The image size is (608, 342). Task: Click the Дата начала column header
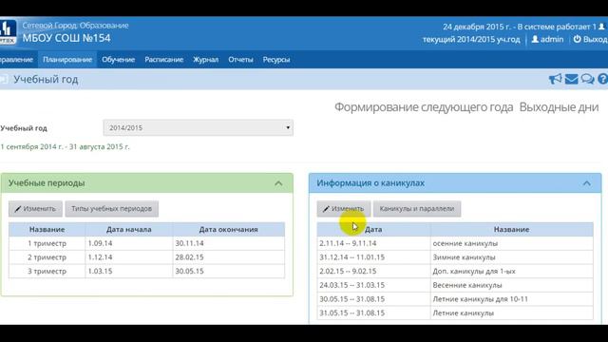pos(129,230)
